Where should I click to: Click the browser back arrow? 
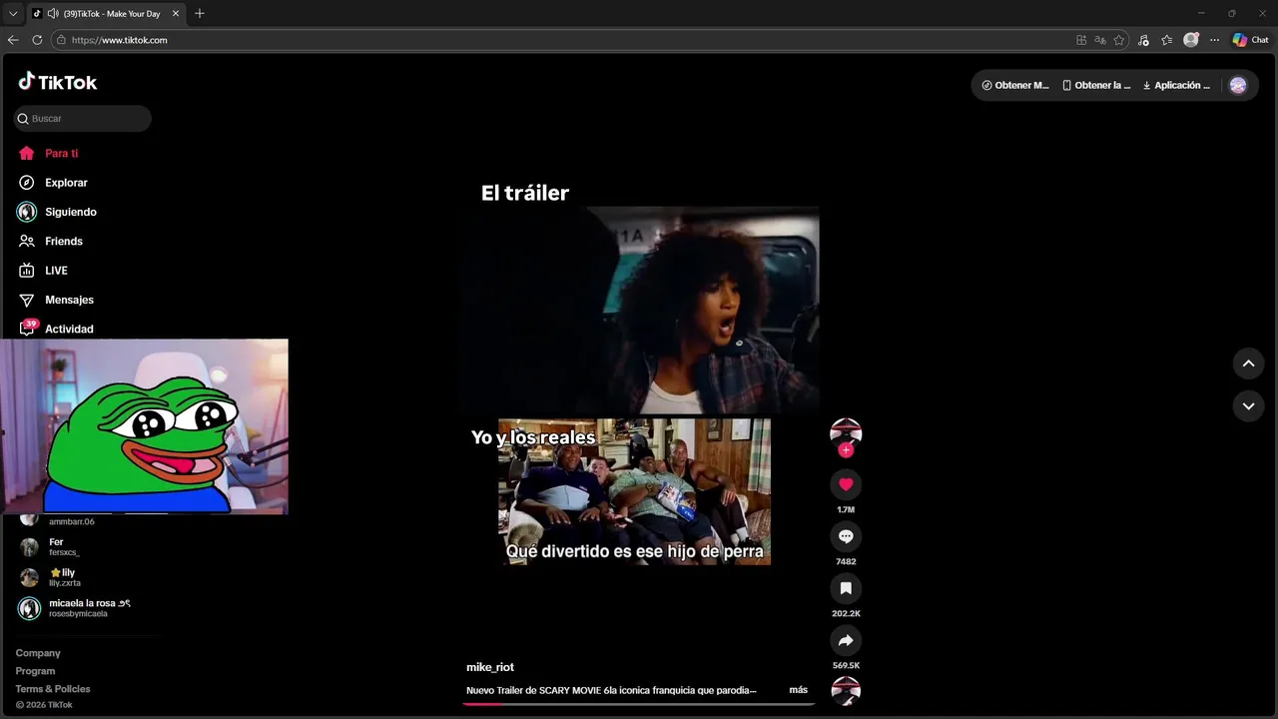13,40
